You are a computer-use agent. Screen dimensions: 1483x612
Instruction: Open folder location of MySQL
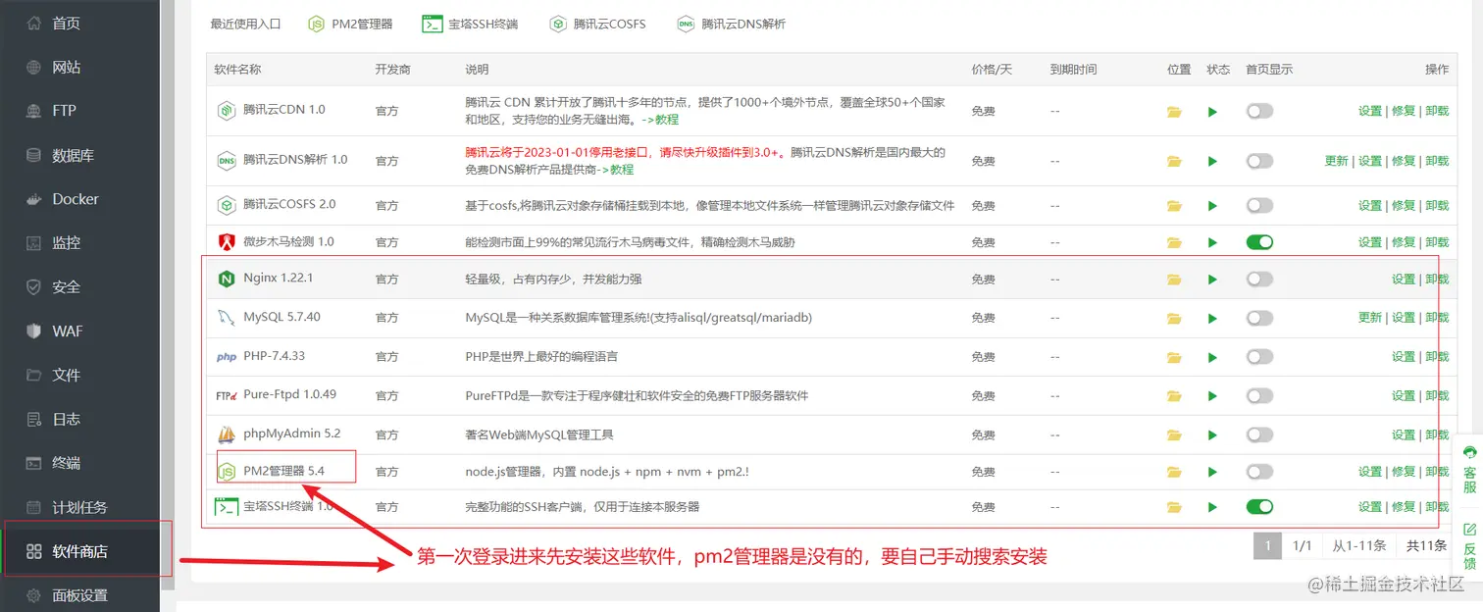pos(1174,318)
